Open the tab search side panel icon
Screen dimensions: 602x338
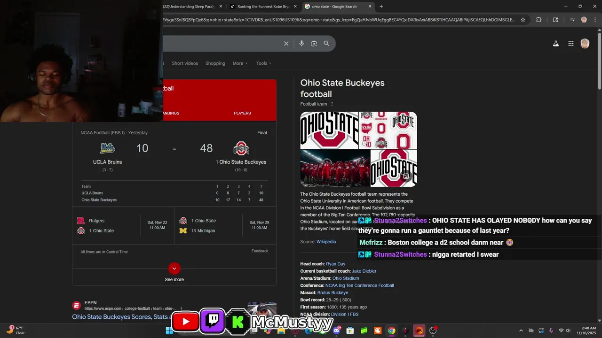tap(555, 20)
